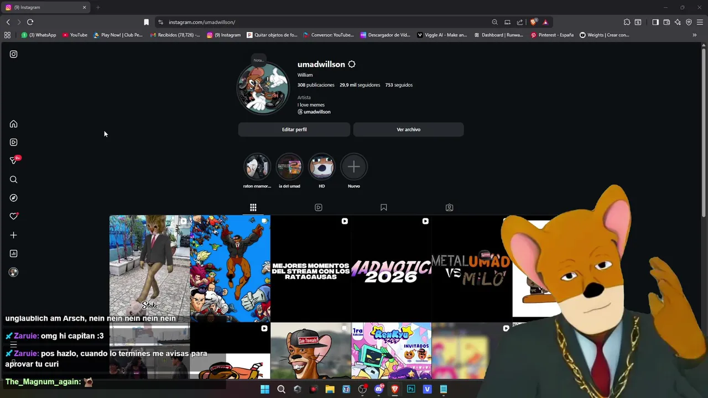Screen dimensions: 708x398
Task: Select the Tagged photos tab
Action: [x=449, y=207]
